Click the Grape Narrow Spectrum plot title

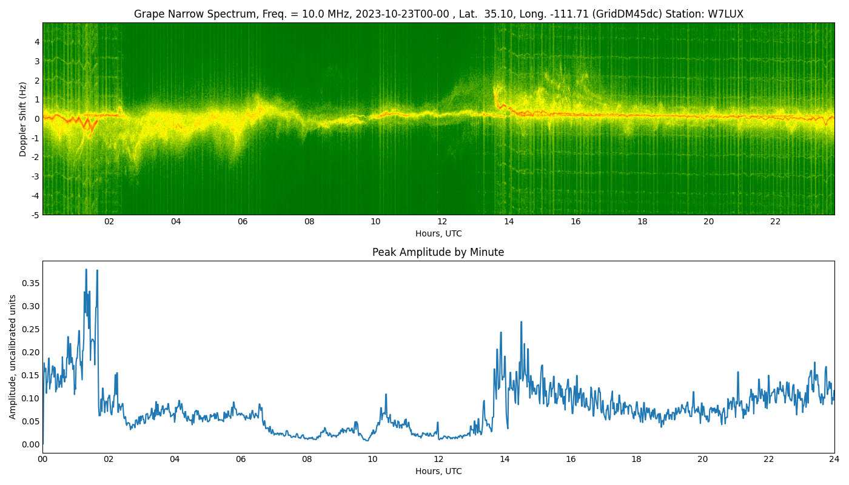tap(438, 14)
